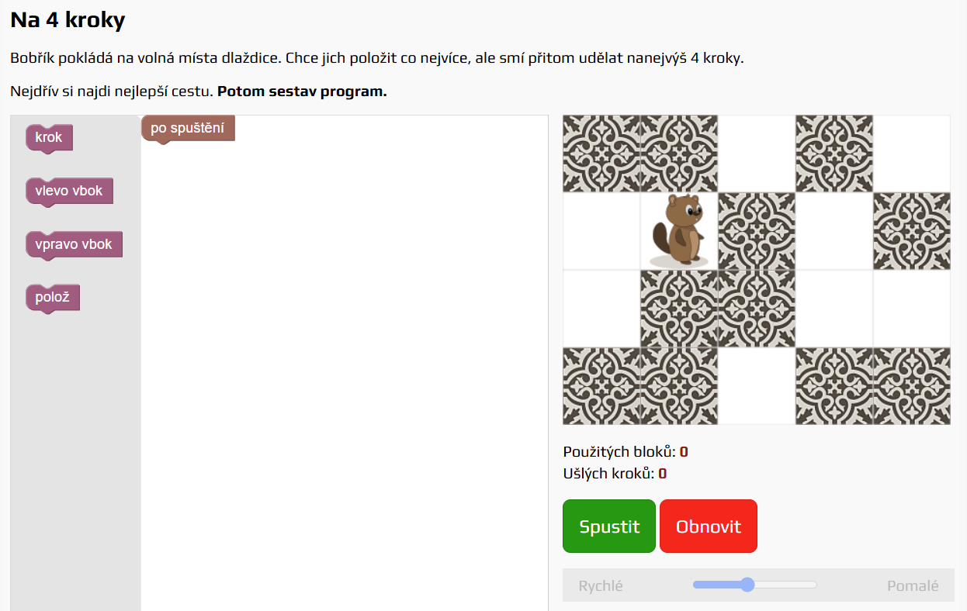Run the program with Spustit
Viewport: 967px width, 611px height.
(x=609, y=526)
